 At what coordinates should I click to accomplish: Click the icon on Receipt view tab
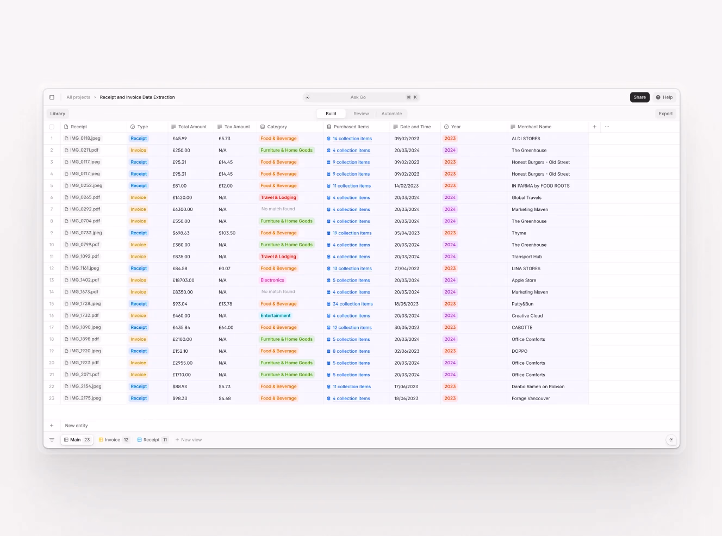pos(139,440)
